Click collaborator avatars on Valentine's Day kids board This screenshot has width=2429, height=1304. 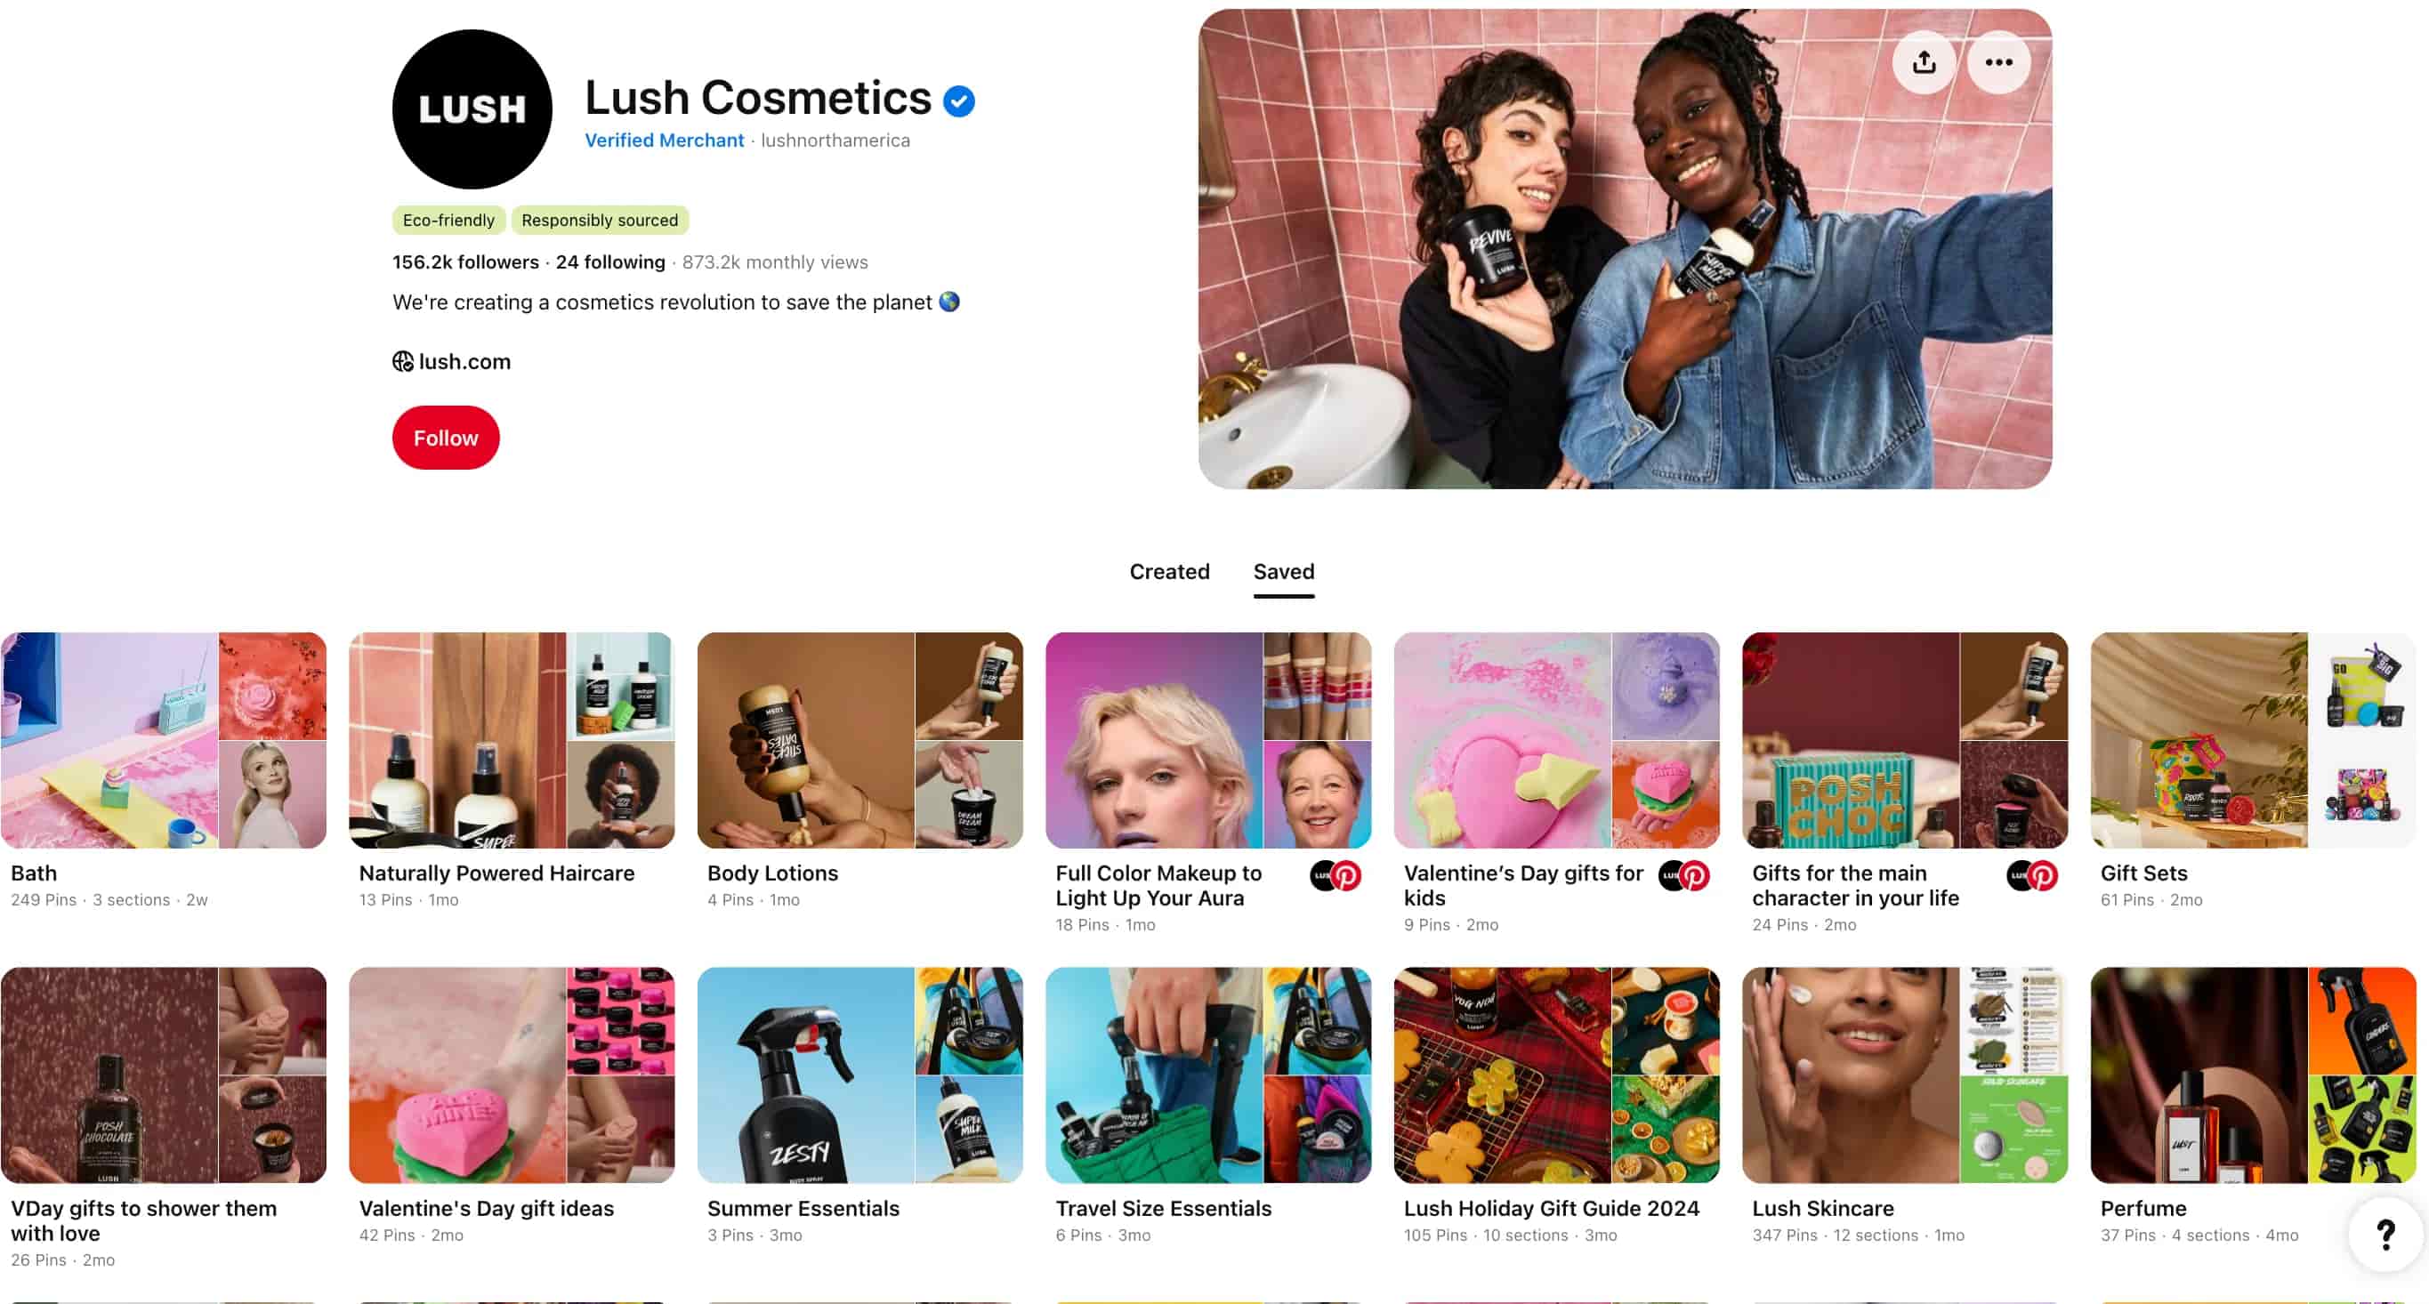(1684, 876)
